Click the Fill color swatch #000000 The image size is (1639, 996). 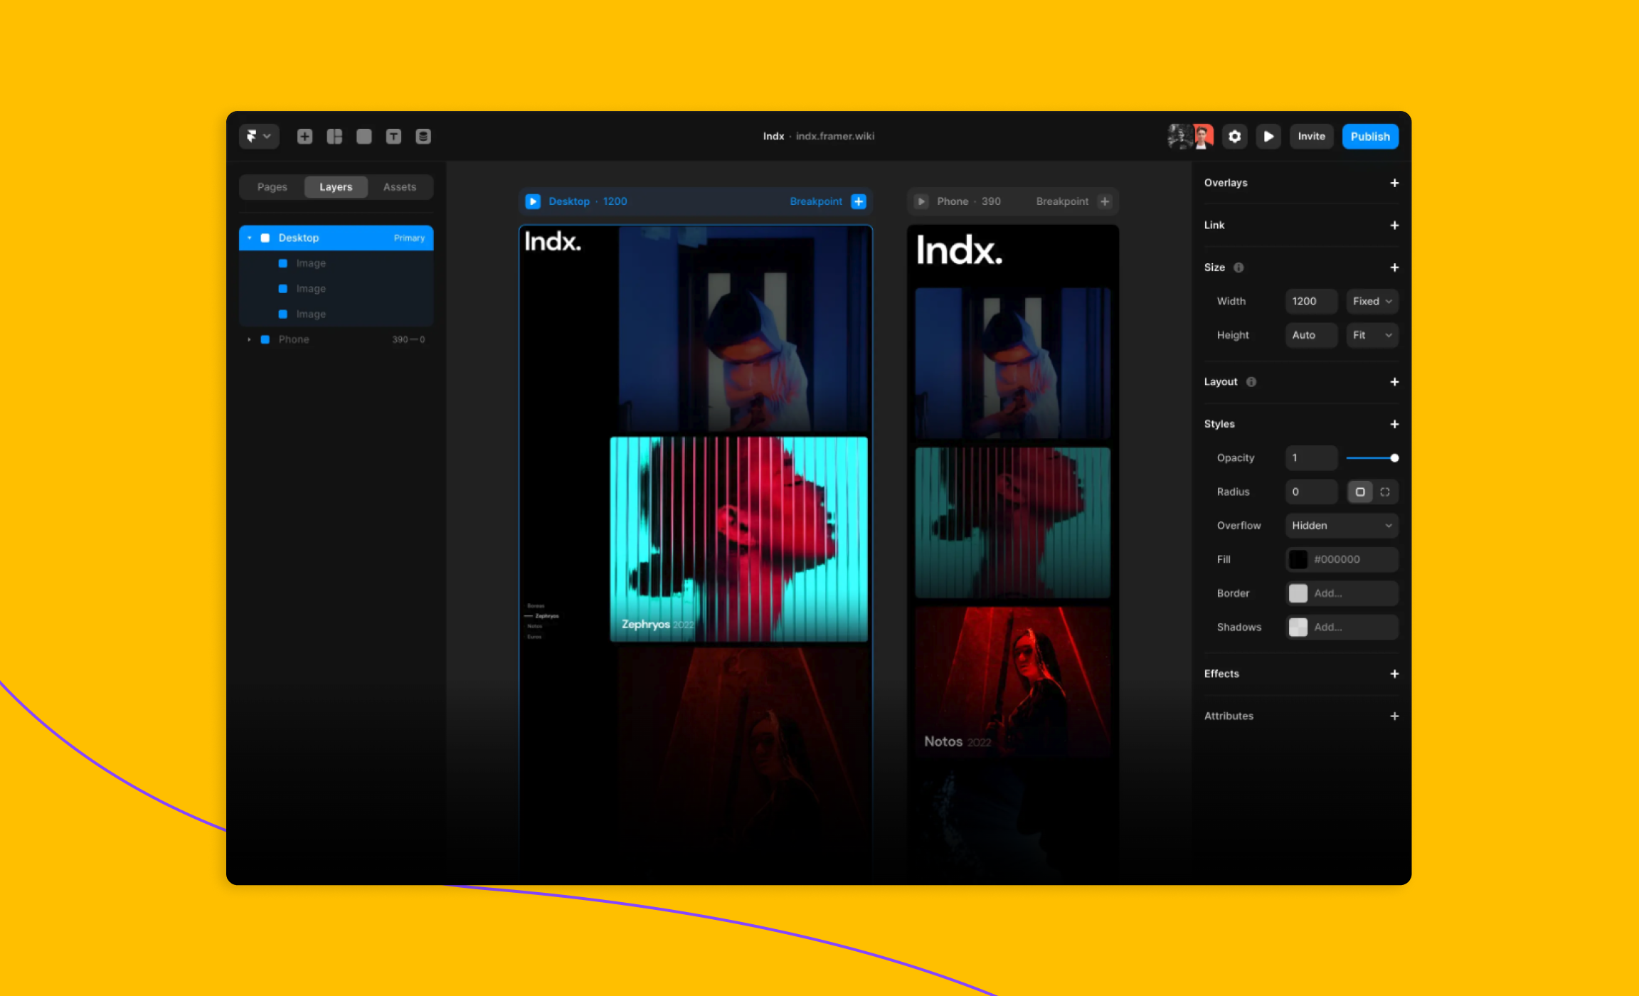(x=1297, y=559)
